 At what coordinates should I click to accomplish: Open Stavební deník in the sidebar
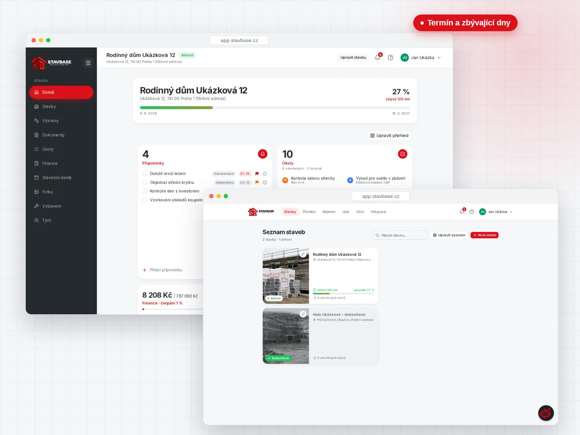[x=61, y=178]
